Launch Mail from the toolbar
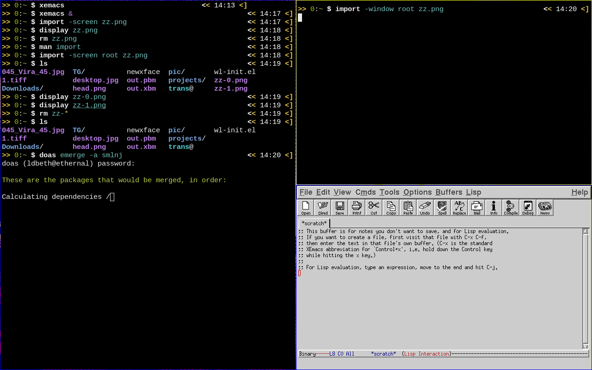The width and height of the screenshot is (592, 370). [477, 208]
